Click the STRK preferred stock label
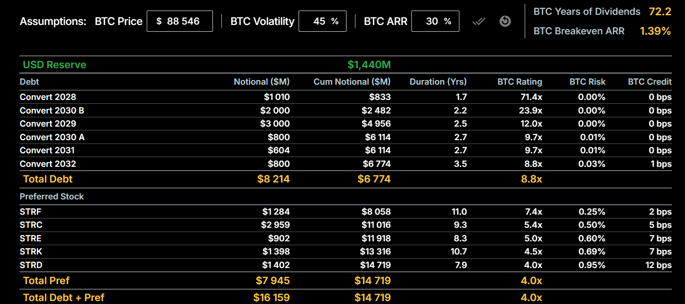 31,251
